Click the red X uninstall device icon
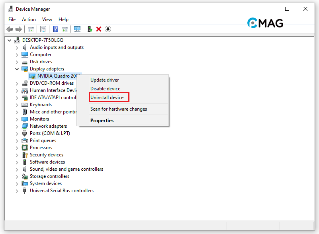This screenshot has width=319, height=234. [99, 29]
